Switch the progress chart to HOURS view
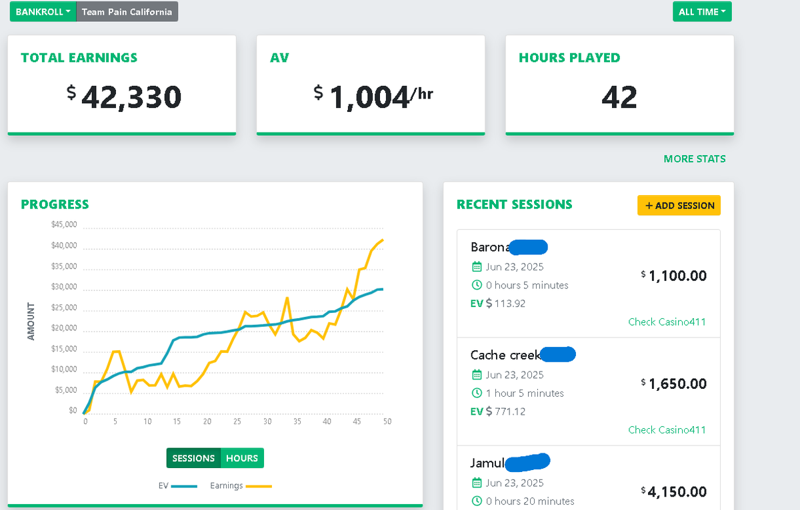 pos(241,458)
